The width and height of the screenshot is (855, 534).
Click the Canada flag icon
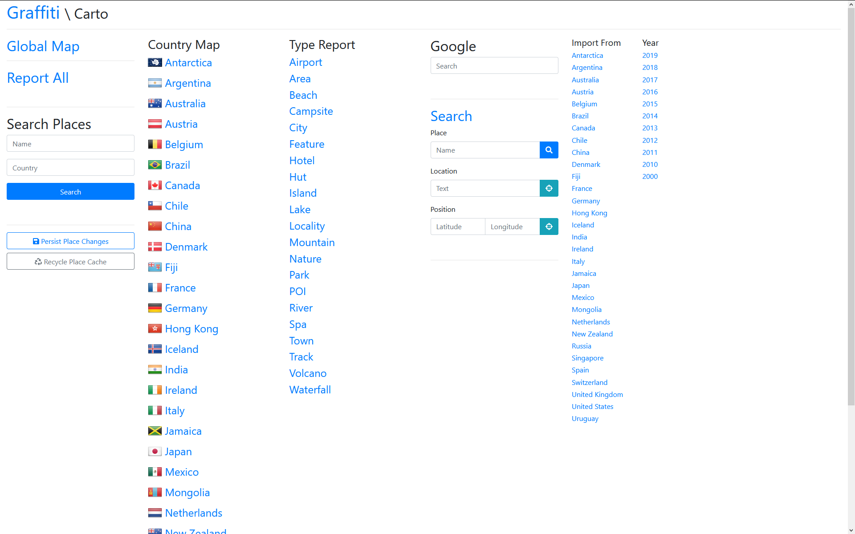click(155, 186)
